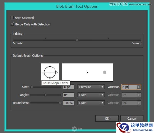The image size is (154, 133).
Task: Enable the Keep Selected checkbox
Action: pos(12,18)
